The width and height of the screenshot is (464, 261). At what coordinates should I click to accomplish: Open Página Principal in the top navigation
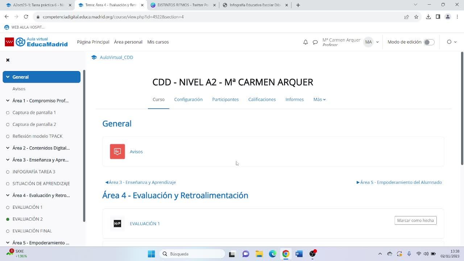[93, 42]
